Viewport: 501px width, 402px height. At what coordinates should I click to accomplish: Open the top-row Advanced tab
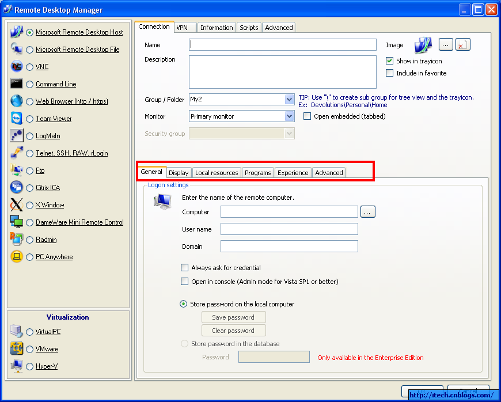coord(279,28)
